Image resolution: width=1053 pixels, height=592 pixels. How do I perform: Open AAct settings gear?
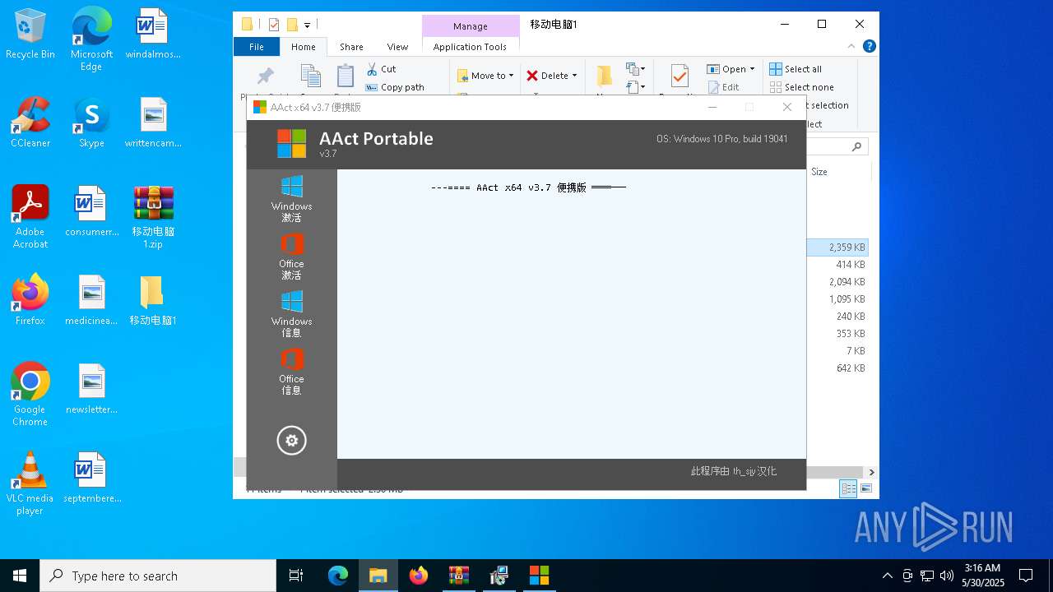291,441
